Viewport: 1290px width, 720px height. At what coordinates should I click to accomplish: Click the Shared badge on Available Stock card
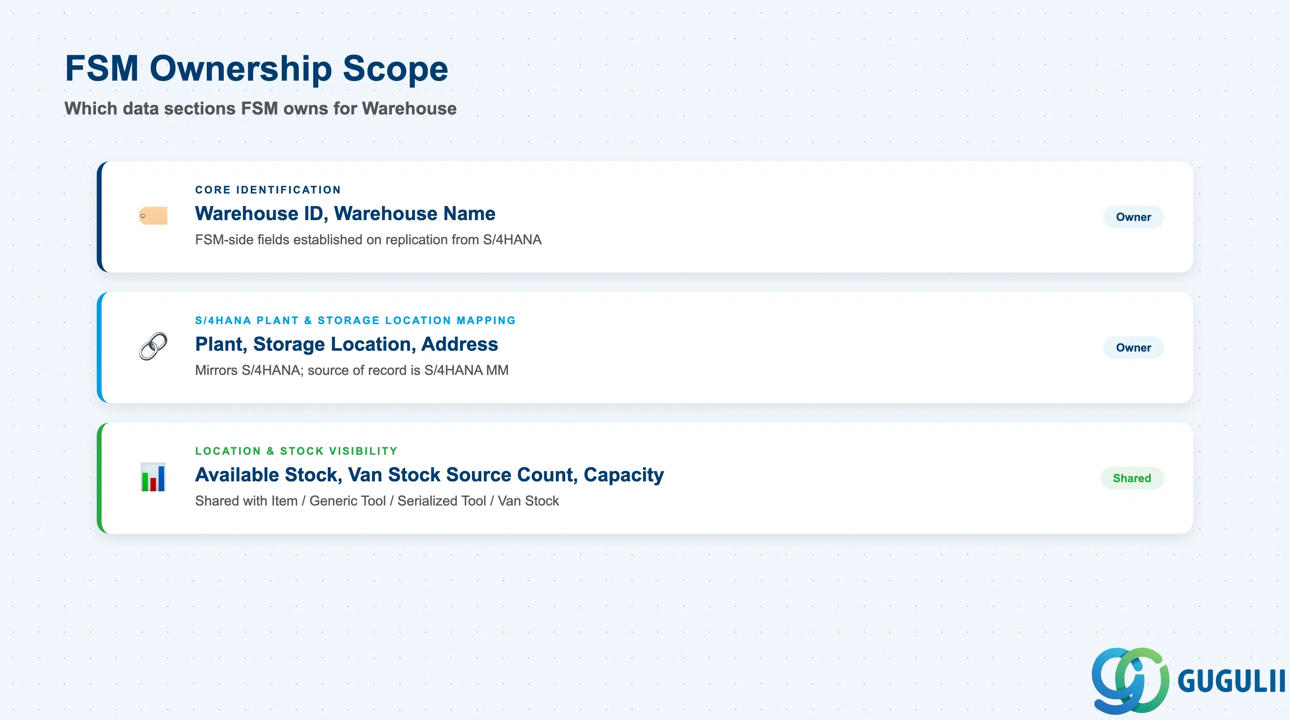(x=1132, y=478)
